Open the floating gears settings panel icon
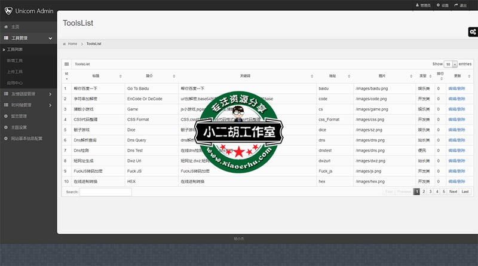The width and height of the screenshot is (478, 266). [x=472, y=31]
